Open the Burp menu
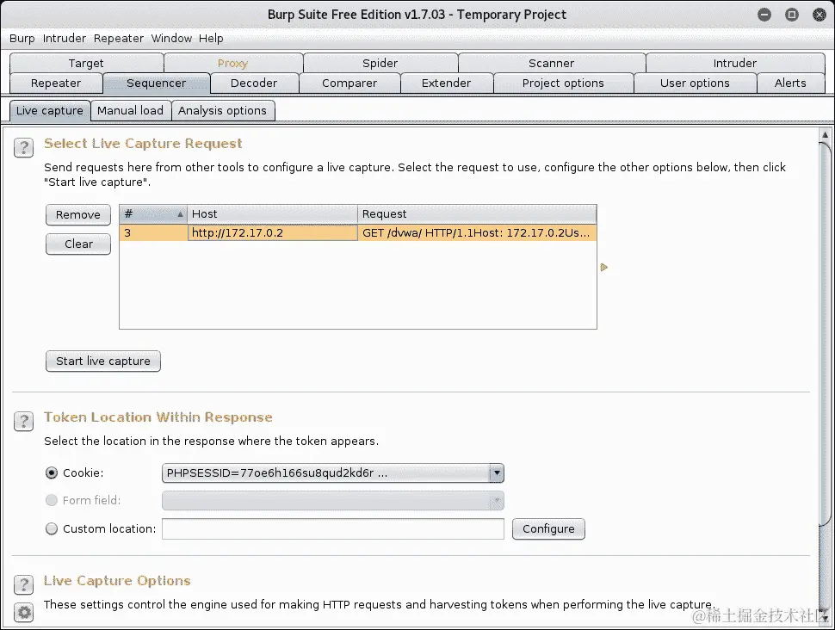The image size is (835, 630). 22,39
